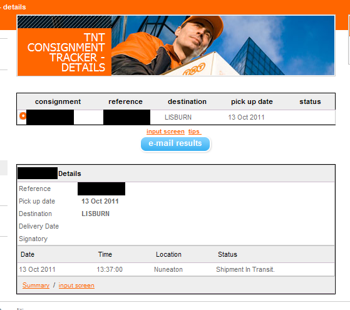
Task: Go to the Summary link
Action: 36,285
